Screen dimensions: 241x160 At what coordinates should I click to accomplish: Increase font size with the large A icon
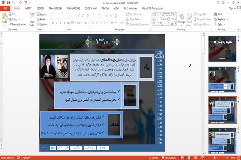tap(79, 16)
